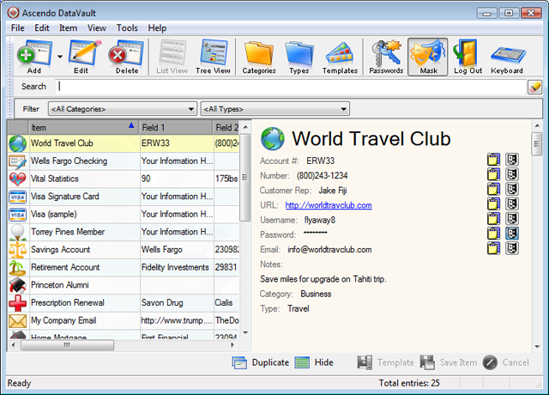Open the View menu
Screen dimensions: 549x395
[x=97, y=28]
